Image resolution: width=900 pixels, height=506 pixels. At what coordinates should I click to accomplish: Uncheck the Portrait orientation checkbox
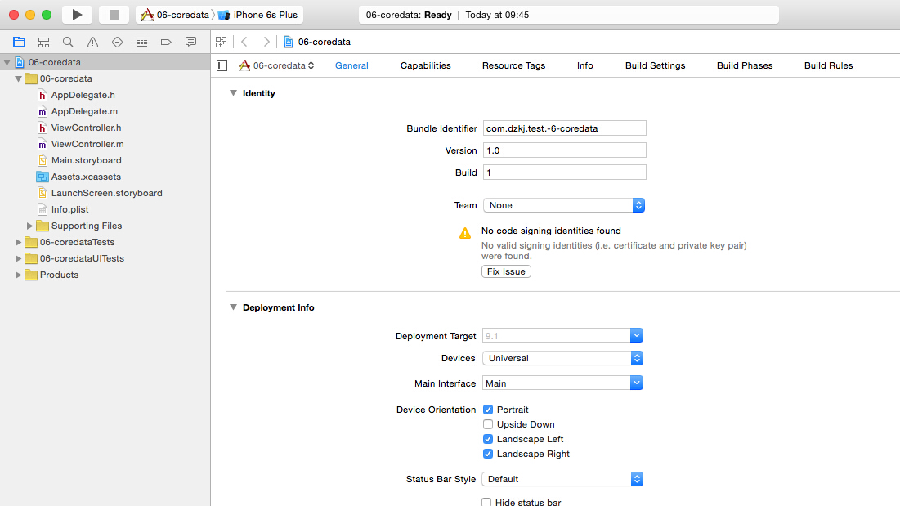pyautogui.click(x=488, y=410)
